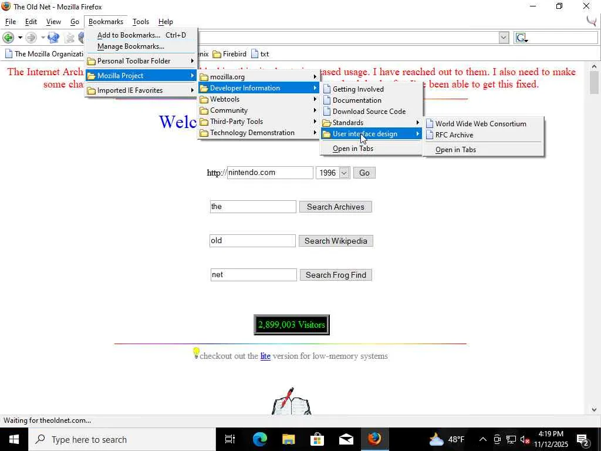Launch Microsoft Edge from the taskbar
Viewport: 601px width, 451px height.
(259, 439)
